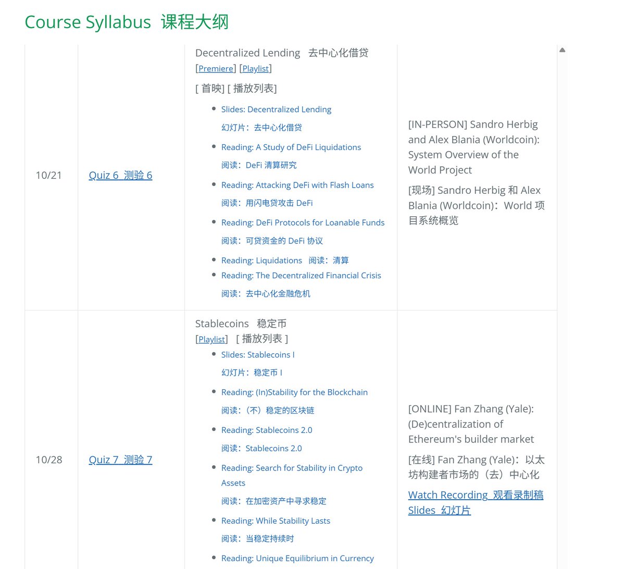Open Reading: (In)Stability for the Blockchain
Image resolution: width=625 pixels, height=569 pixels.
pyautogui.click(x=294, y=392)
